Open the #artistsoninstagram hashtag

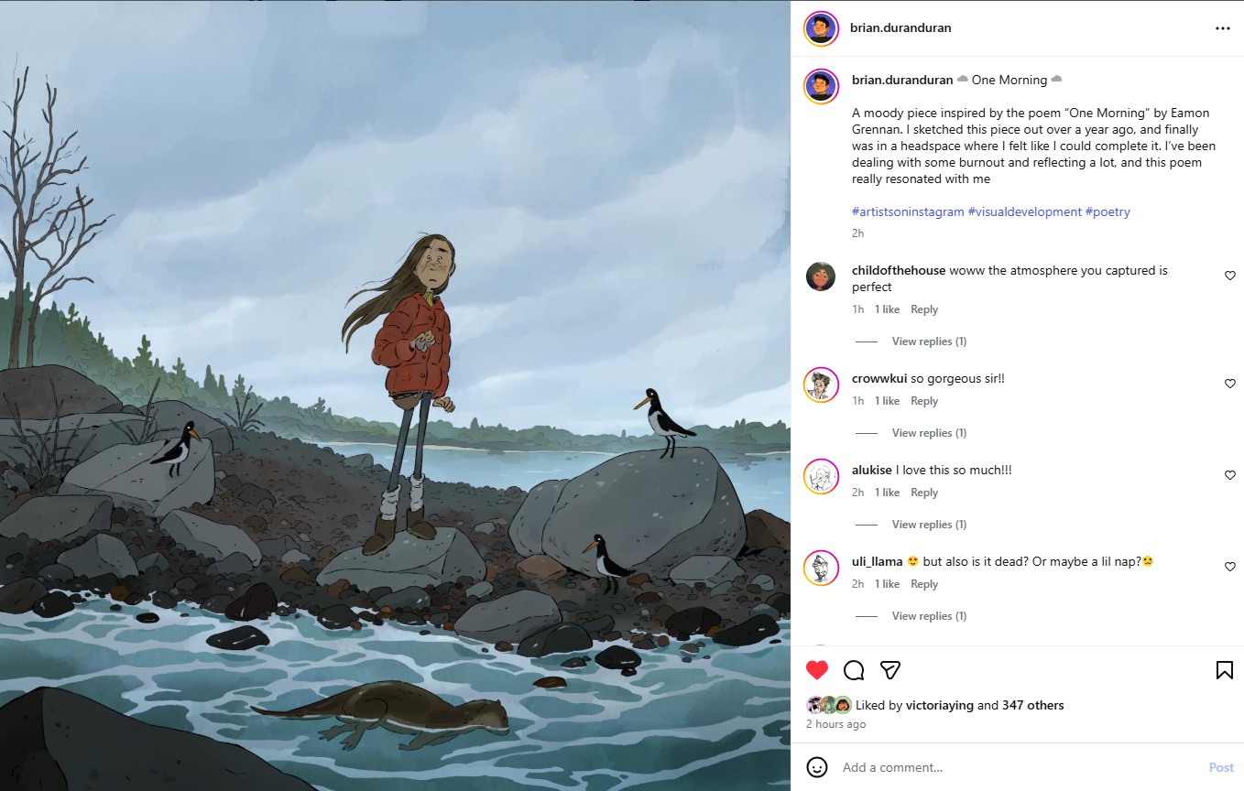click(908, 211)
